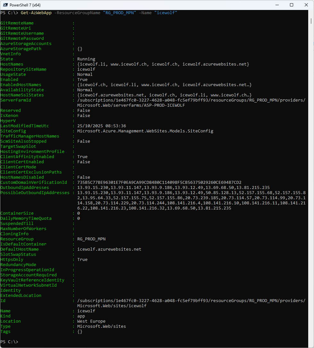This screenshot has height=348, width=314.
Task: Click the PowerShell 7 (x64) title text
Action: coord(25,5)
